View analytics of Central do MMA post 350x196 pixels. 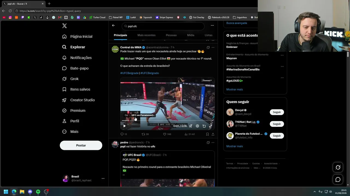pyautogui.click(x=189, y=134)
